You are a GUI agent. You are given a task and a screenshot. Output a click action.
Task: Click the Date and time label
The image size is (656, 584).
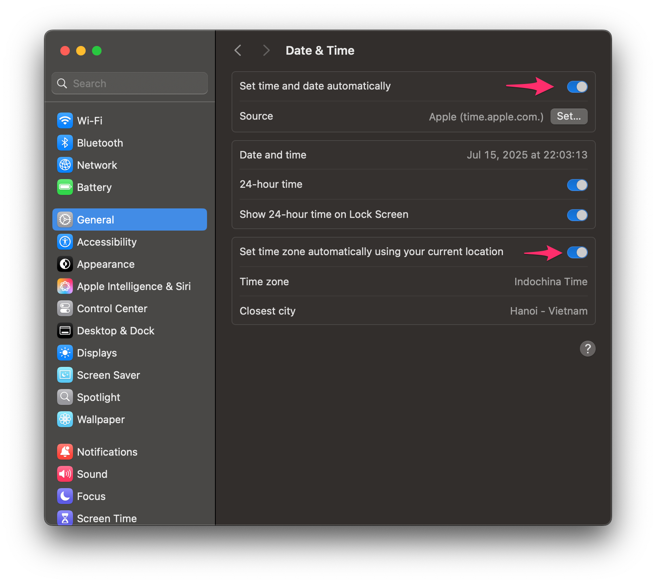tap(273, 155)
